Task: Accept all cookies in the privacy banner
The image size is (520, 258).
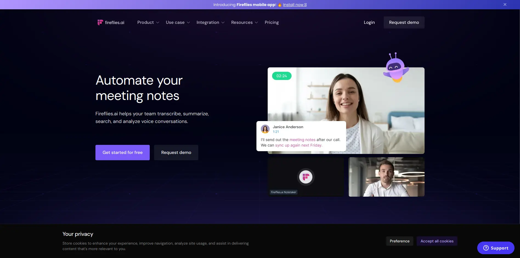Action: point(437,241)
